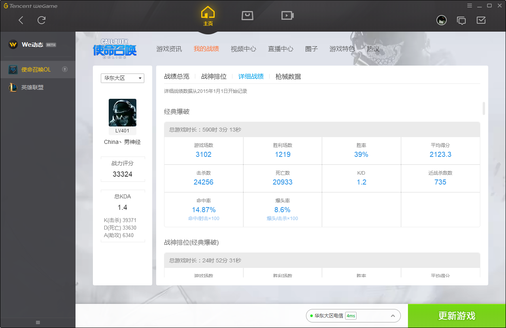Image resolution: width=506 pixels, height=328 pixels.
Task: Click the 战力评分 value 33324
Action: (x=123, y=174)
